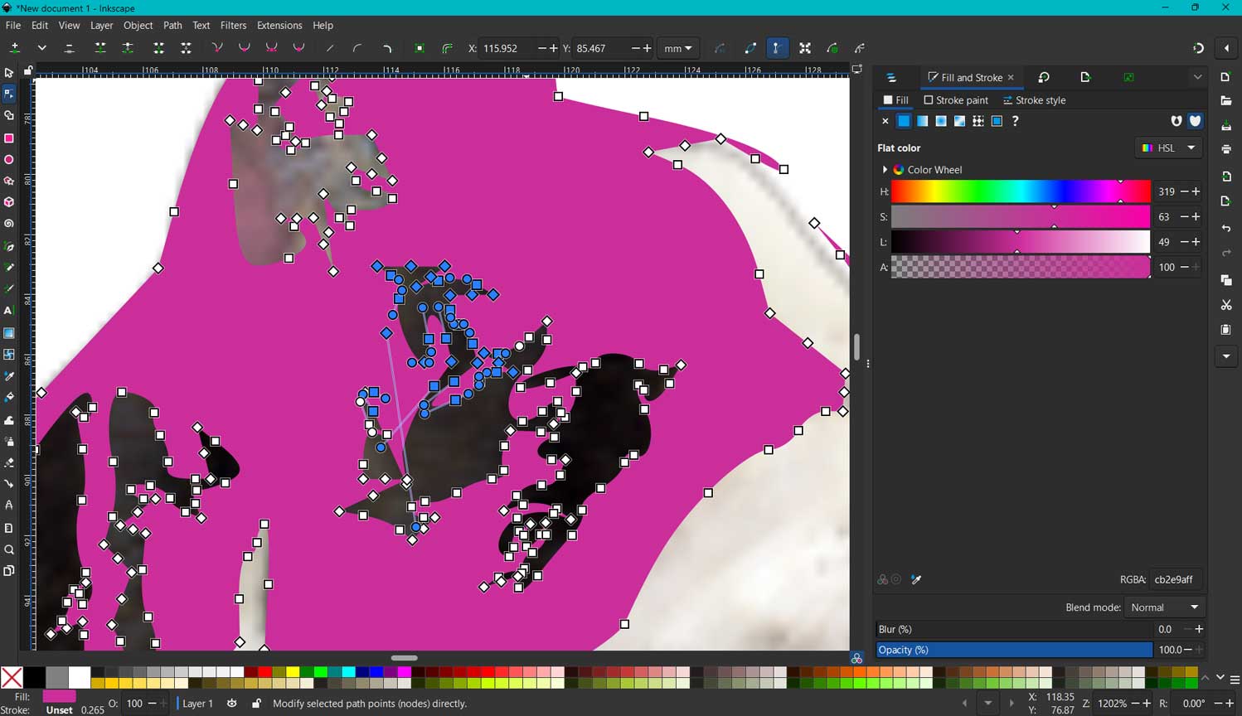Open the Path menu
The image size is (1242, 716).
click(172, 25)
